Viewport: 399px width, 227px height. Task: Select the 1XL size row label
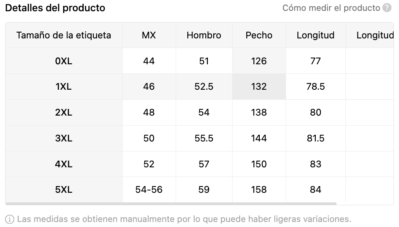pos(64,86)
